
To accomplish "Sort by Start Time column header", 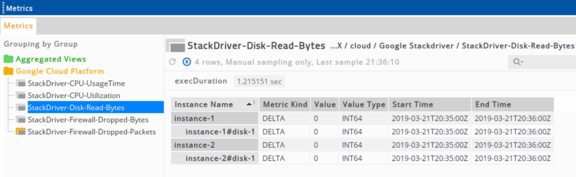I will coord(430,105).
